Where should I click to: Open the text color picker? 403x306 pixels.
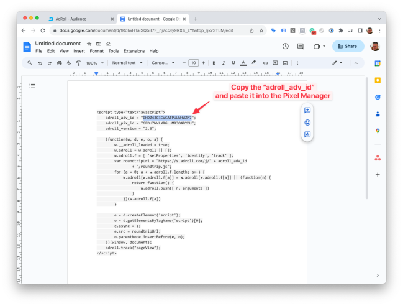(x=243, y=63)
